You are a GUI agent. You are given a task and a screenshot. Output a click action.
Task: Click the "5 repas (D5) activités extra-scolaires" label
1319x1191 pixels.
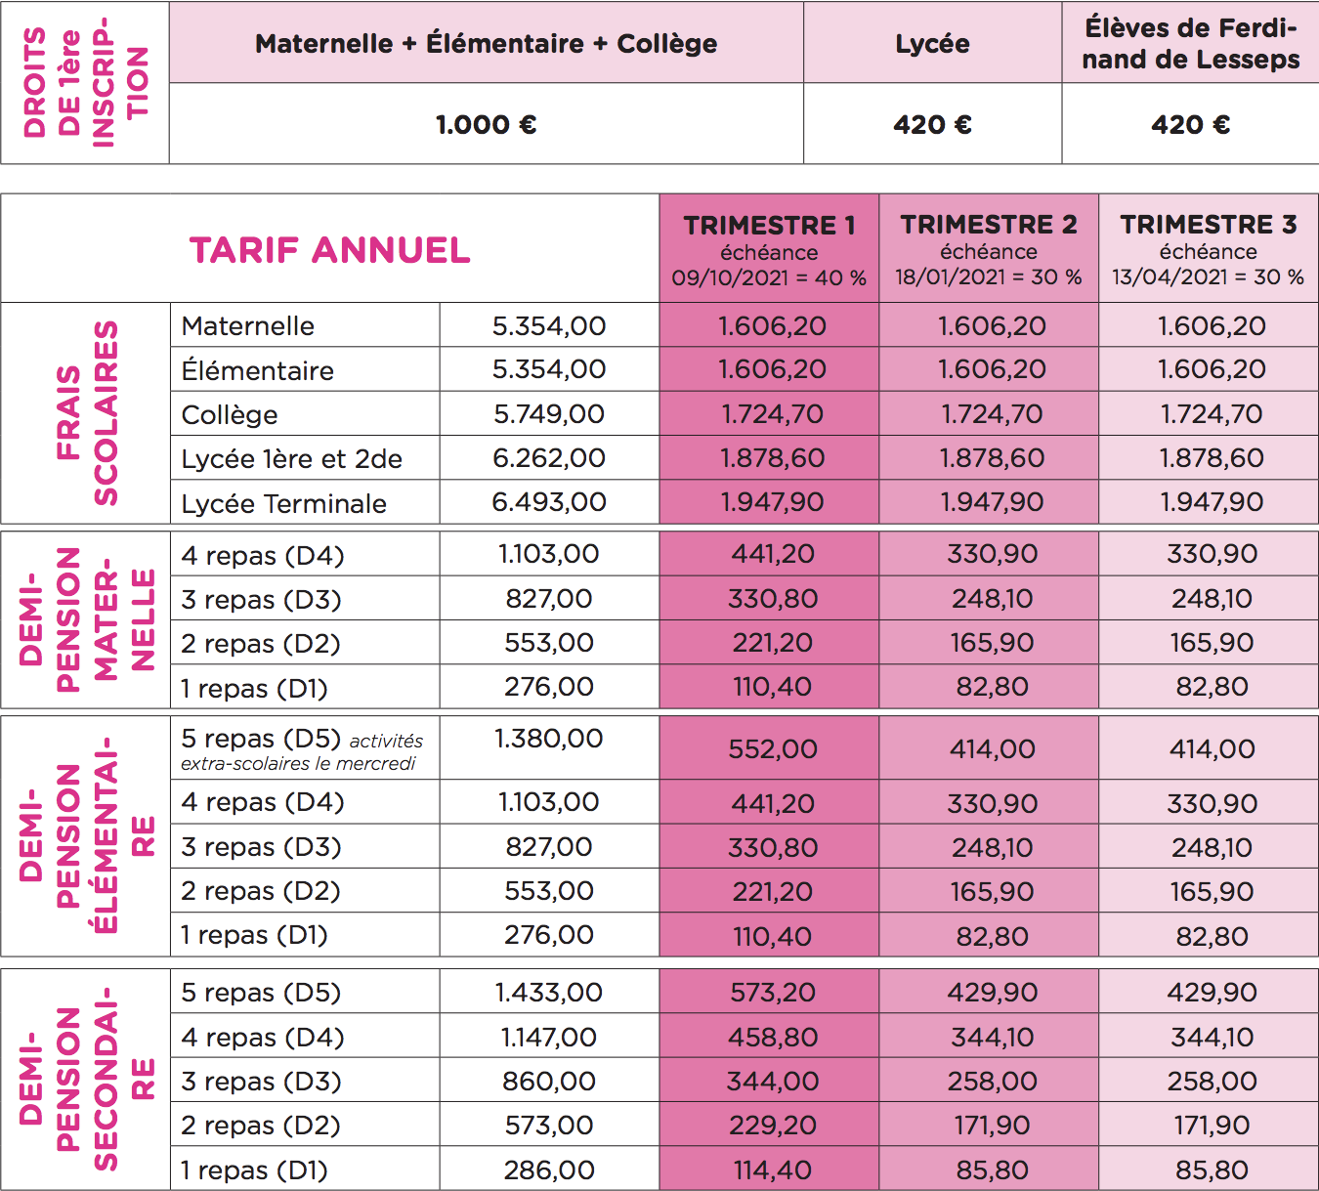pos(302,749)
